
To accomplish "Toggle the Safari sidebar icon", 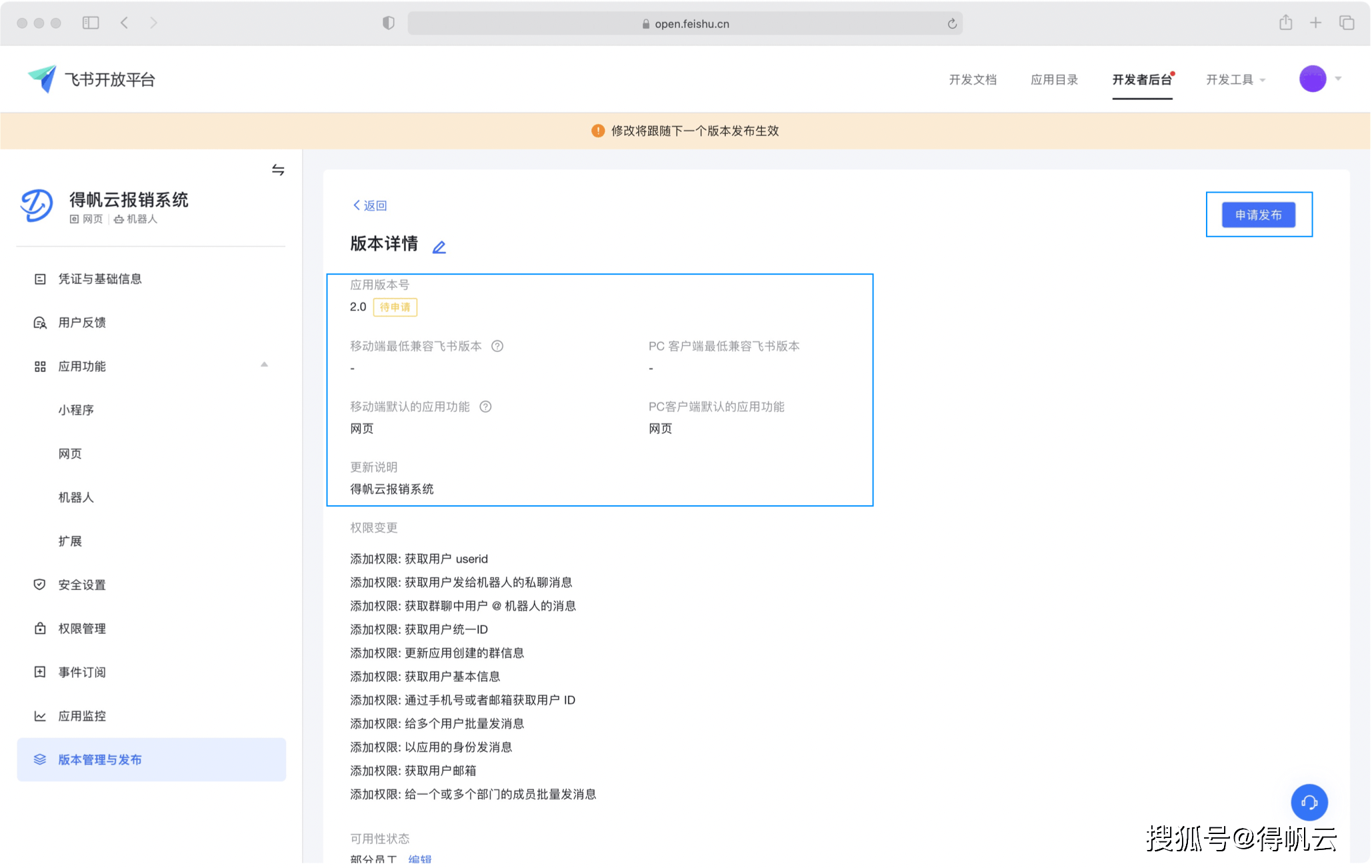I will 91,23.
